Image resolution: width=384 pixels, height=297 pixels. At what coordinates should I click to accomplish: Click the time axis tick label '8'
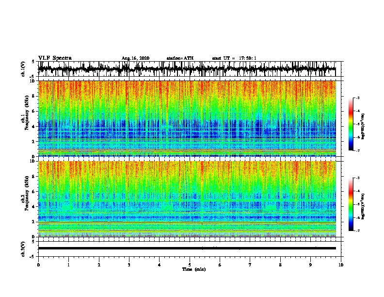pos(280,265)
